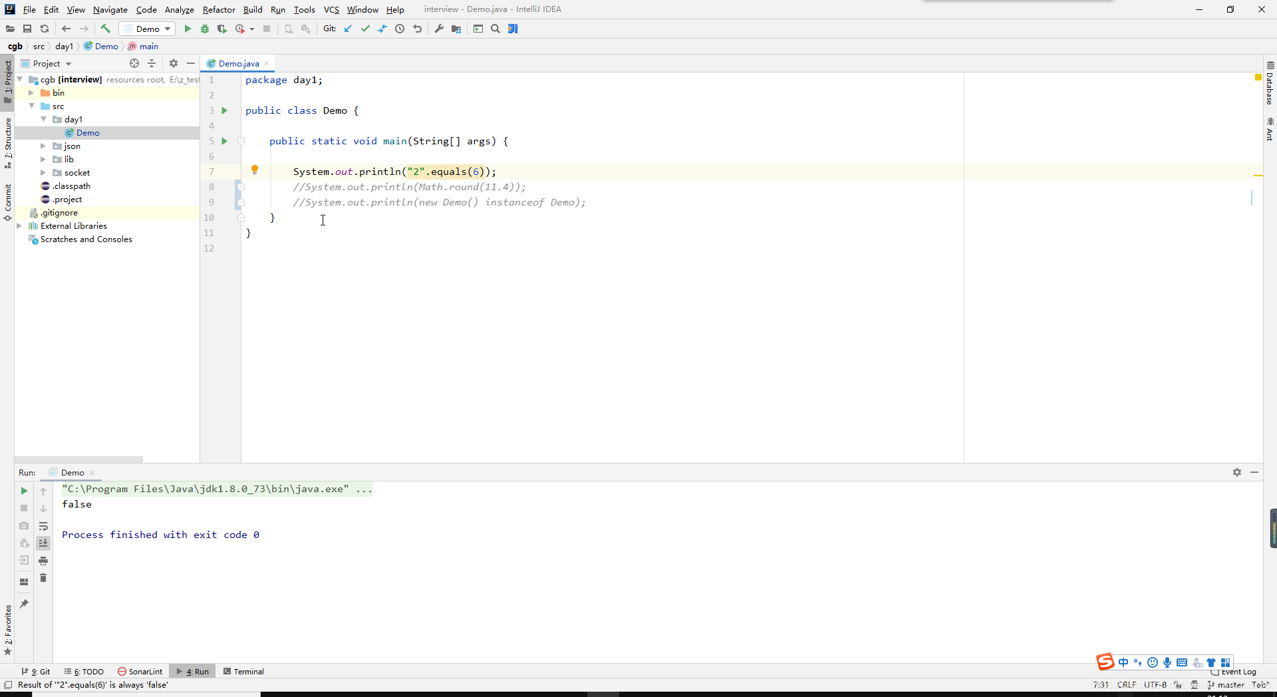Click the CRLF line separator widget
The height and width of the screenshot is (697, 1277).
(x=1127, y=685)
